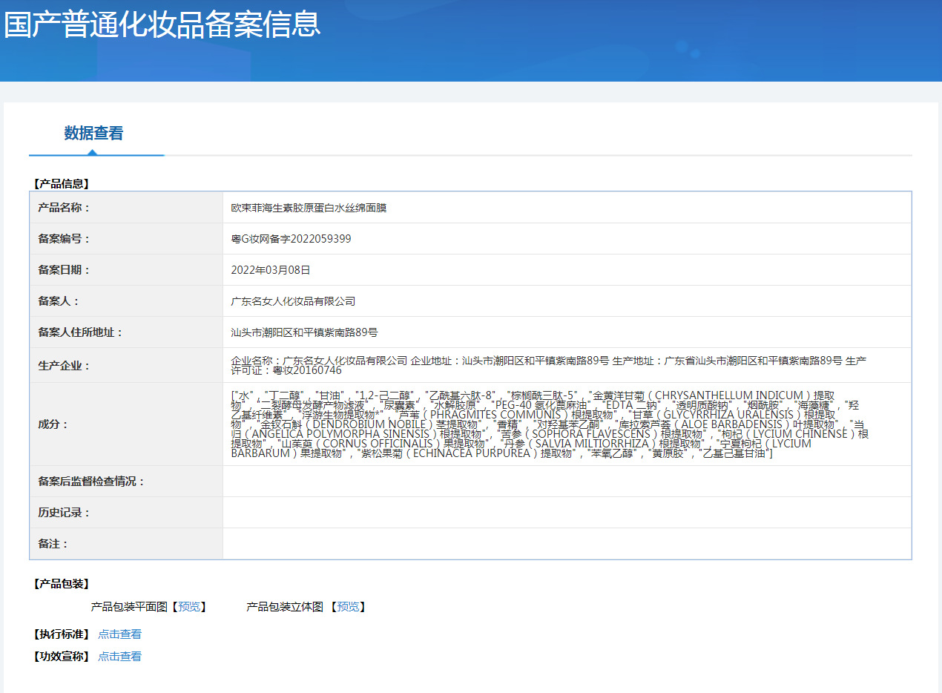Select the filing date 2022年03月08日
Screen dimensions: 942x693
point(271,270)
